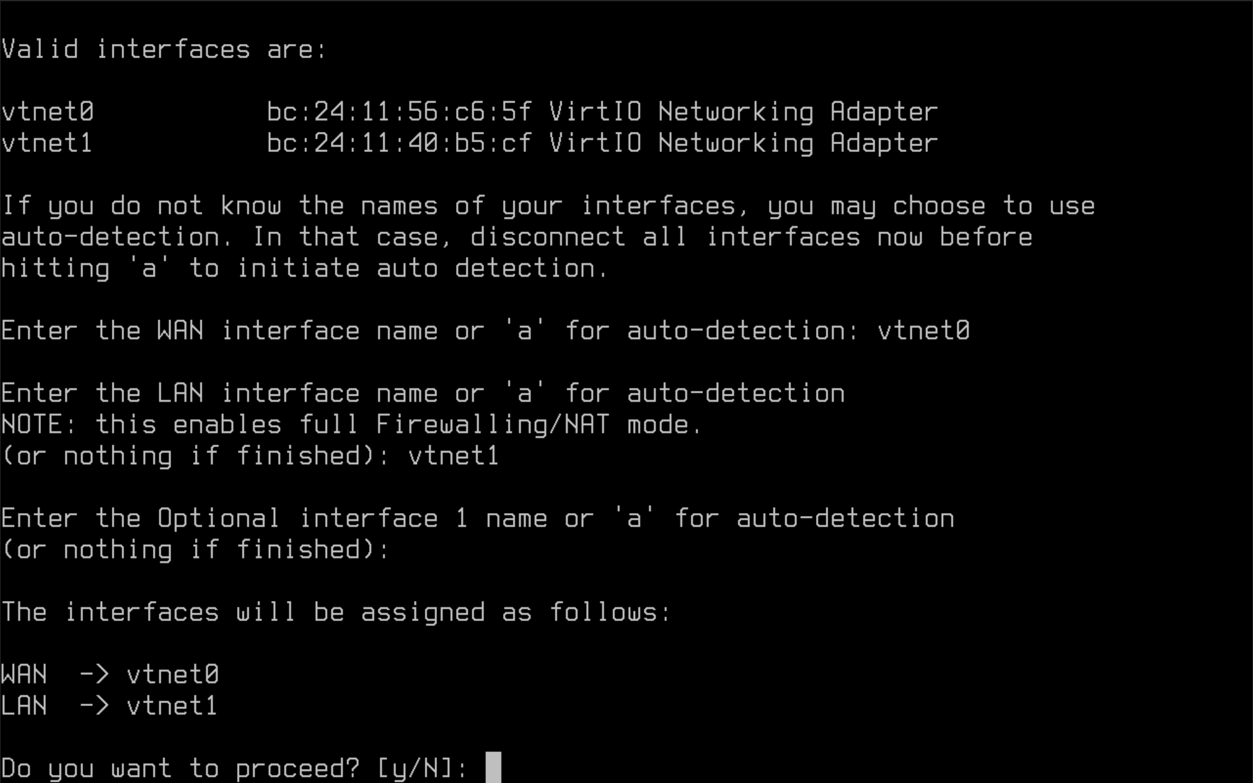This screenshot has width=1253, height=783.
Task: Select vtnet0 in the valid interfaces list
Action: pyautogui.click(x=48, y=112)
